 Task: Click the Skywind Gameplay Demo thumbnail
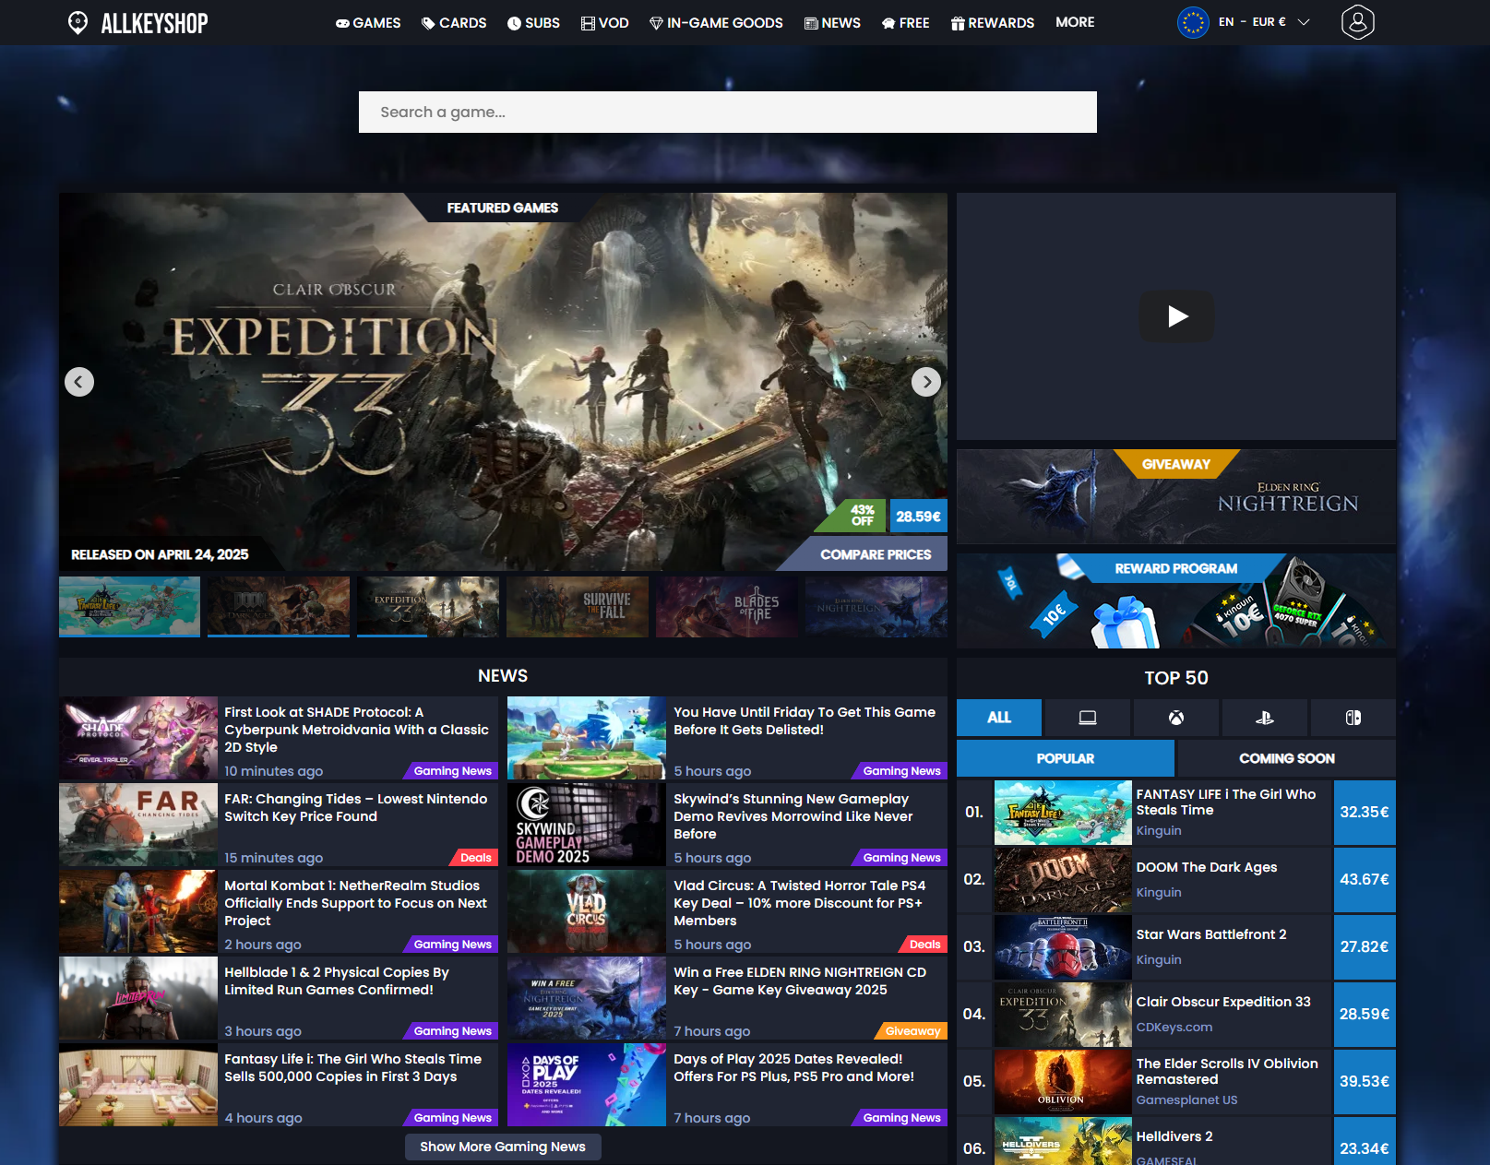(x=587, y=825)
